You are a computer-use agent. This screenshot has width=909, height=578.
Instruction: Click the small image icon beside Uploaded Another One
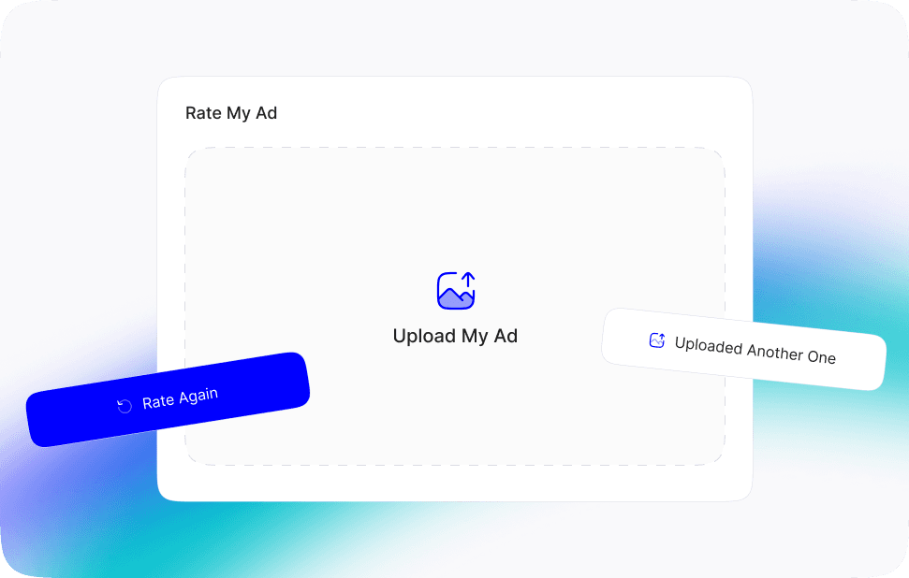[x=657, y=340]
